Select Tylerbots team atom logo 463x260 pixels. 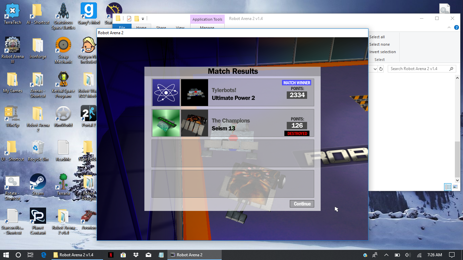coord(166,93)
